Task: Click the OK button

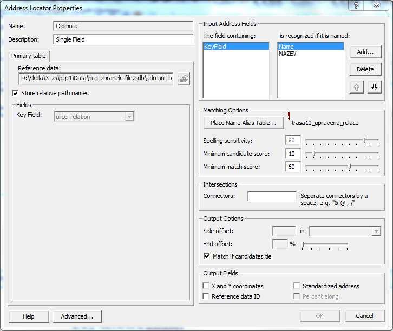Action: coord(320,316)
